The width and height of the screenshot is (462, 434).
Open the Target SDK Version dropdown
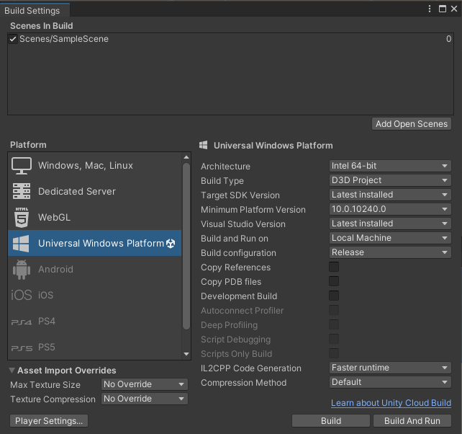[390, 195]
